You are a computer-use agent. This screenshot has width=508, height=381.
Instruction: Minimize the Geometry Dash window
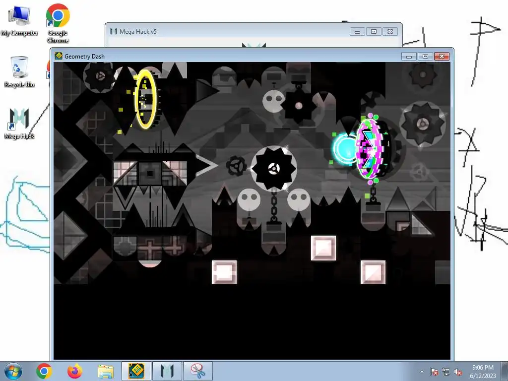tap(409, 57)
